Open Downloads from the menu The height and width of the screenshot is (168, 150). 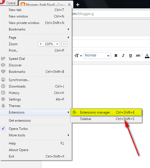point(36,86)
